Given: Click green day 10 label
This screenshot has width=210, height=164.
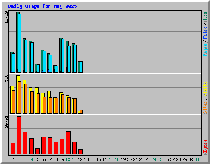Looking at the screenshot, I should (x=68, y=159).
